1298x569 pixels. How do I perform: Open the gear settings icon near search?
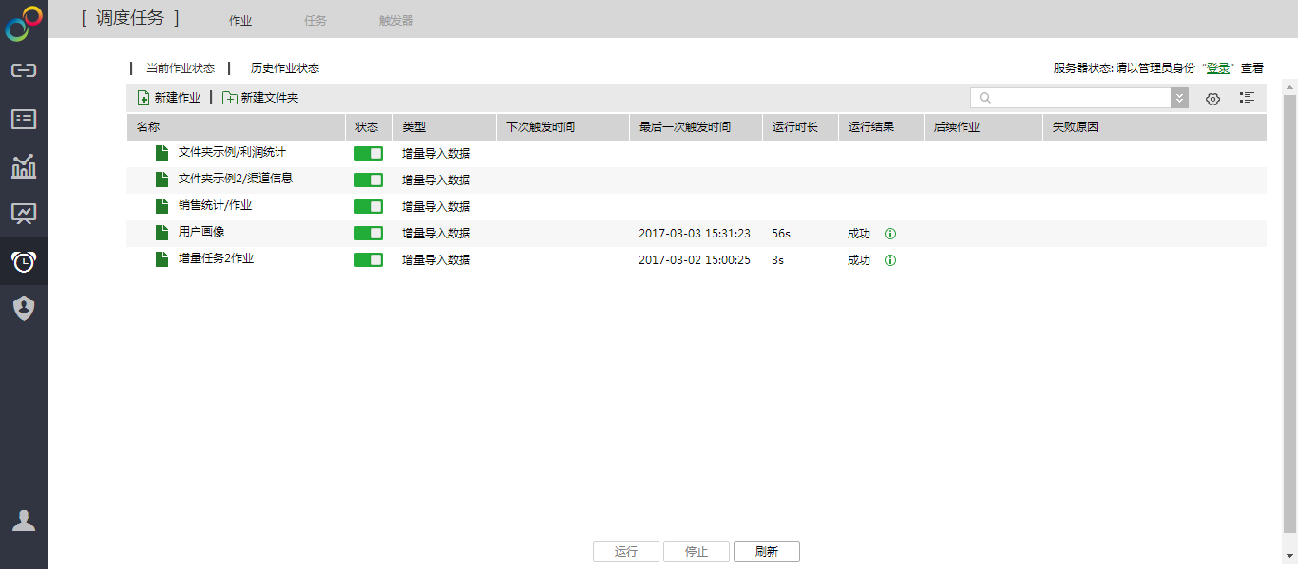1212,98
